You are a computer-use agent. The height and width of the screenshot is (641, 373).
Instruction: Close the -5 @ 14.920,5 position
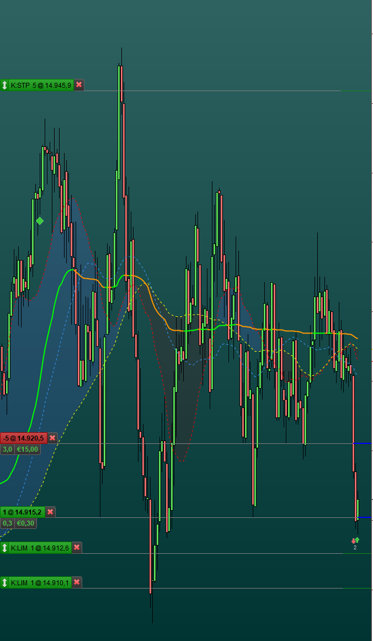point(52,438)
